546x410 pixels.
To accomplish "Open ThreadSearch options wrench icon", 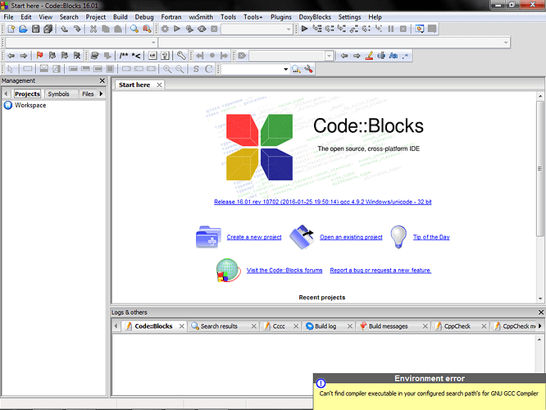I will tap(308, 69).
